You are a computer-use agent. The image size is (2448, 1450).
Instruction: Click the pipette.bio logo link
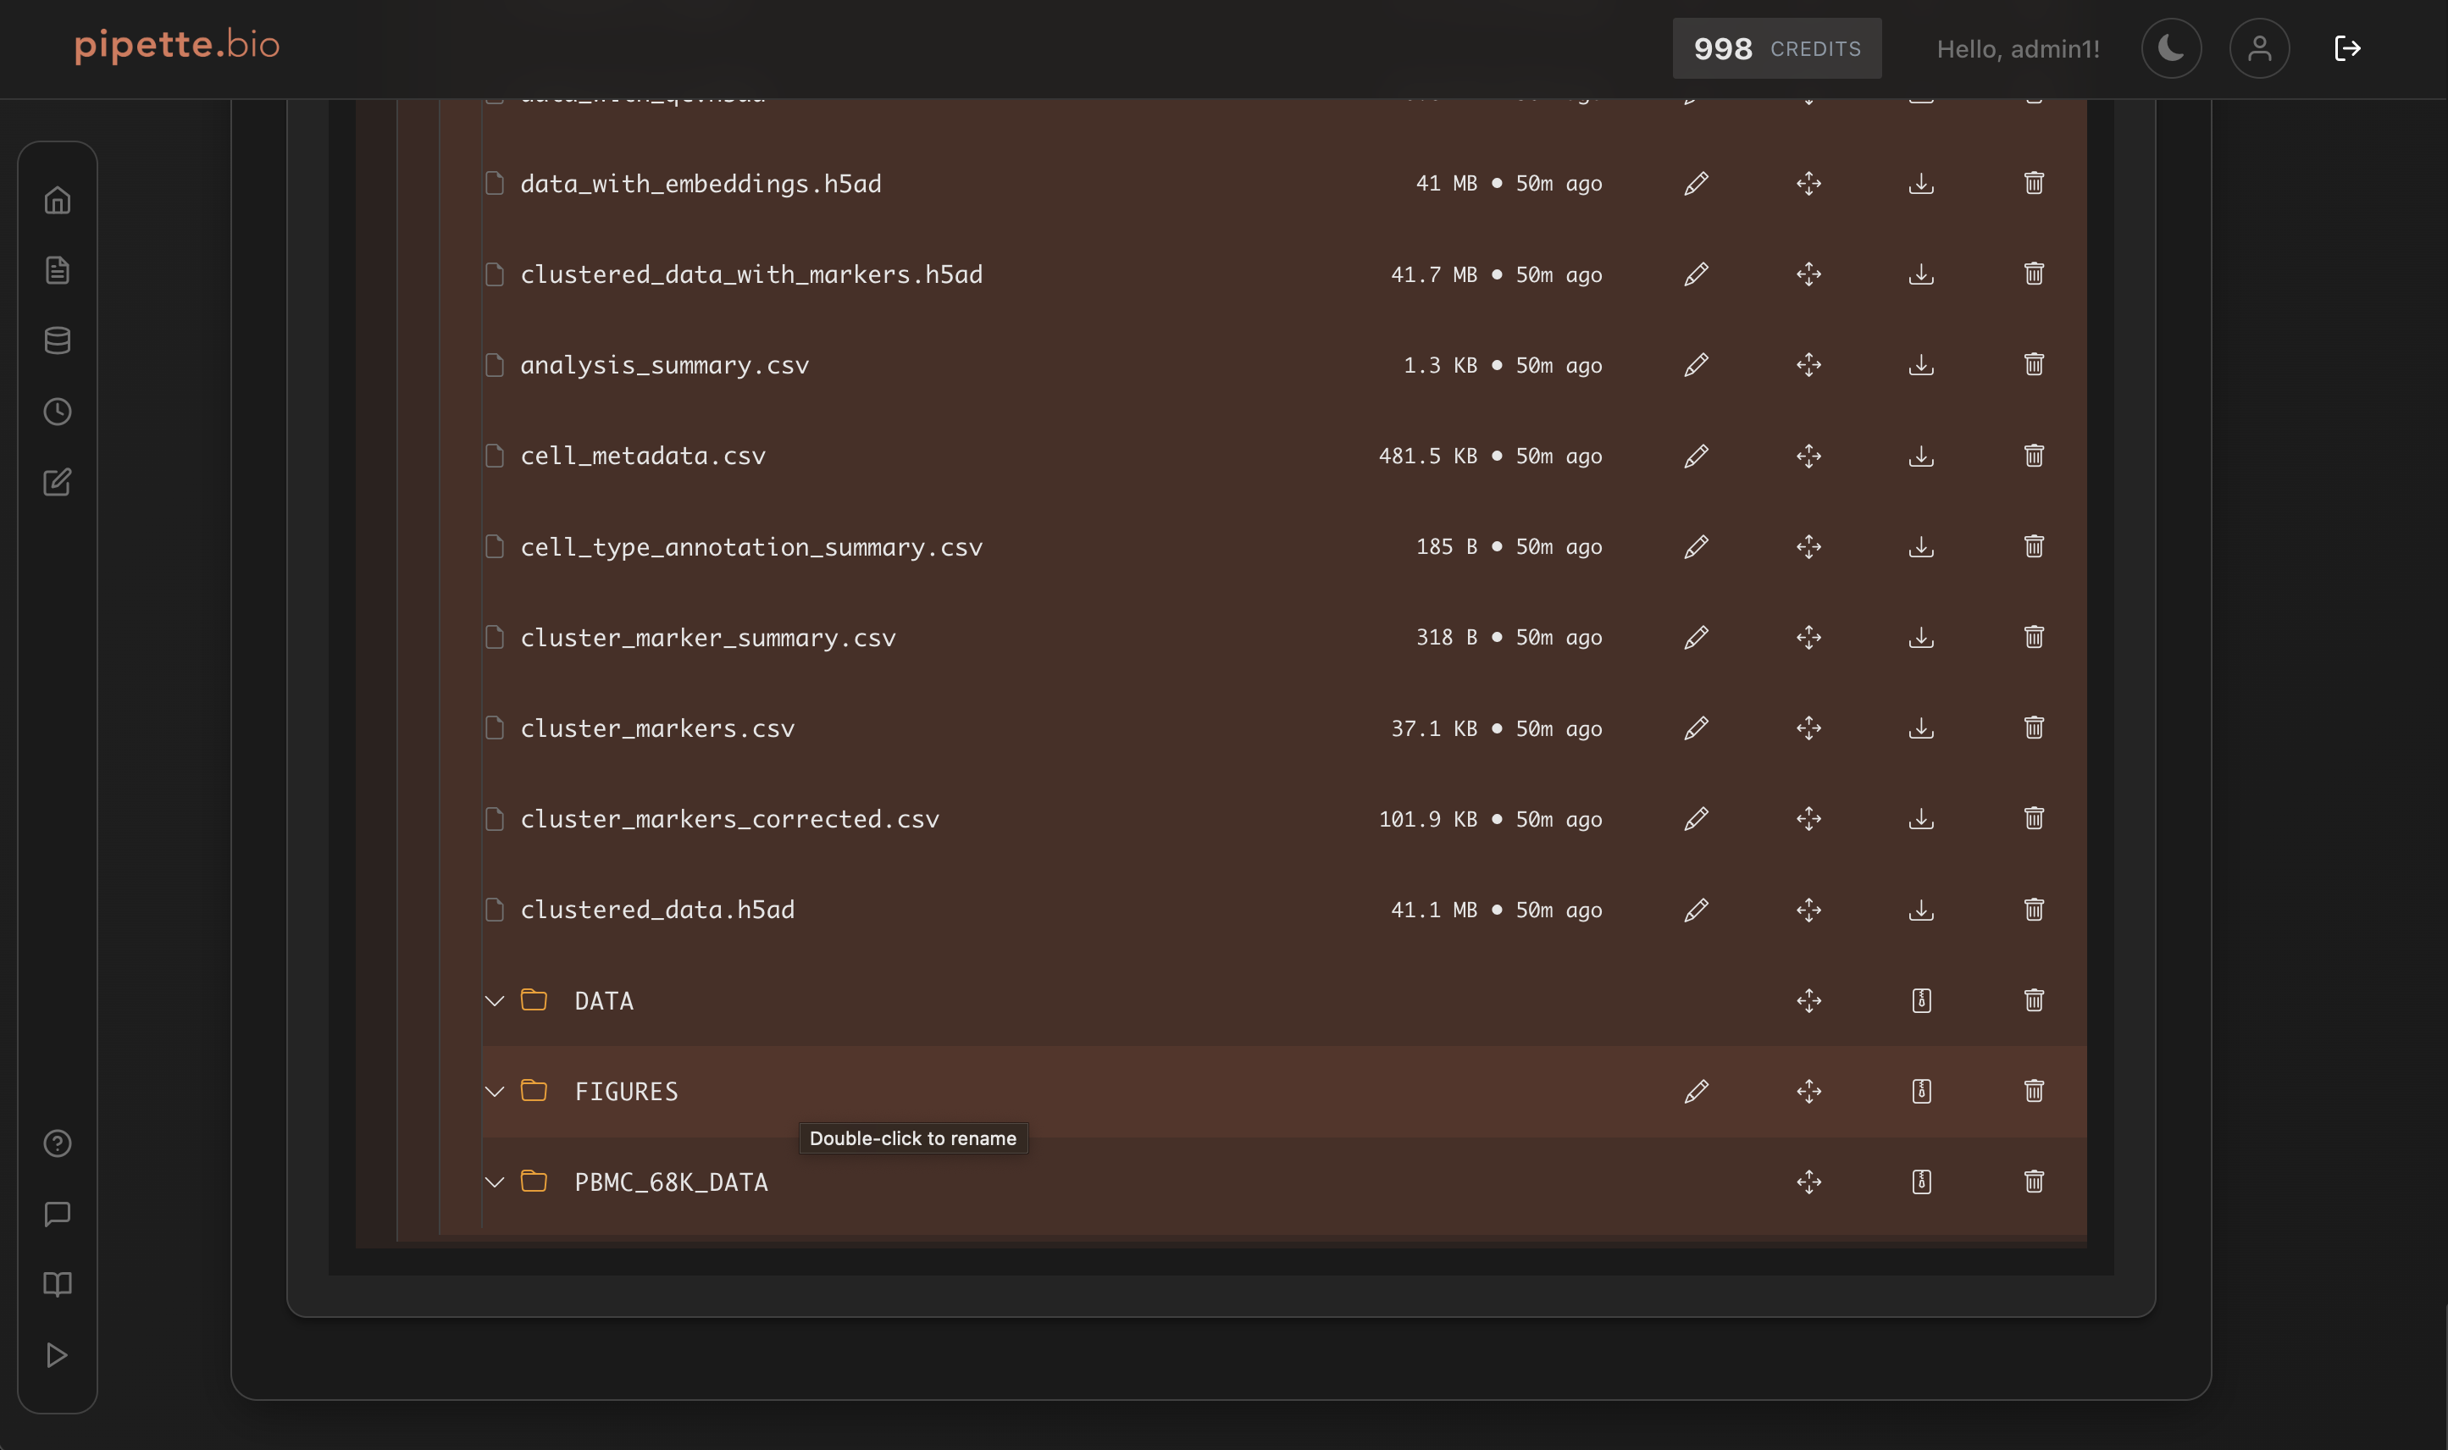[177, 45]
